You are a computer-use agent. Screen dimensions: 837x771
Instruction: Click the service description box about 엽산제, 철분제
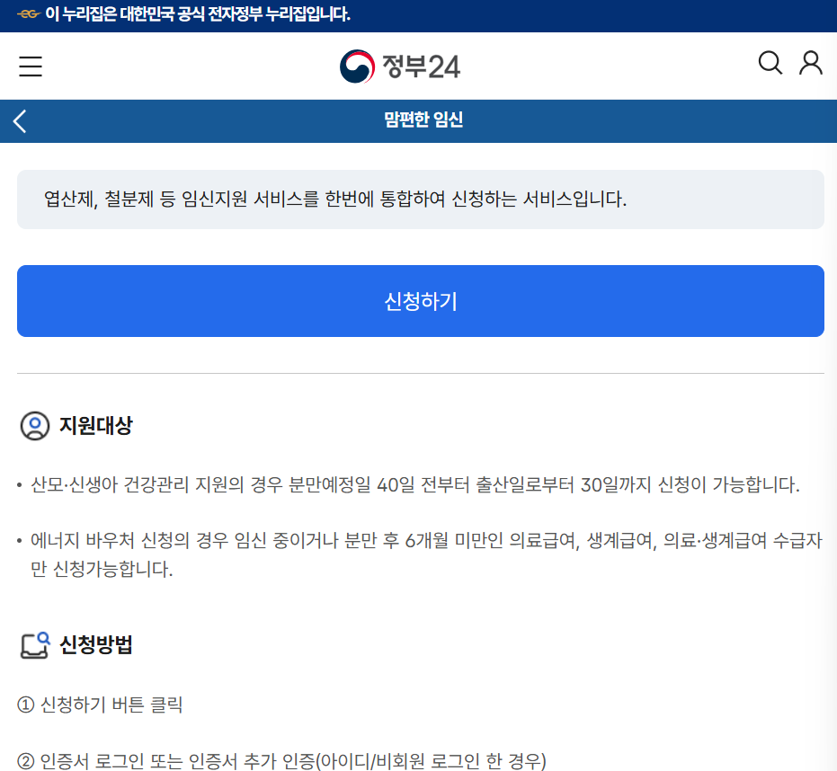[421, 199]
